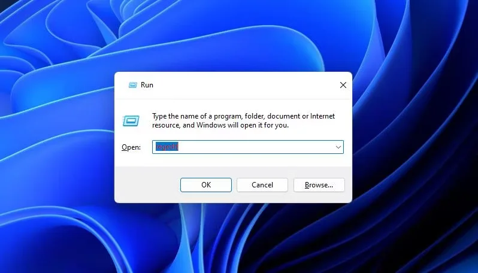The image size is (478, 273).
Task: Click the "Open:" label
Action: pyautogui.click(x=131, y=147)
